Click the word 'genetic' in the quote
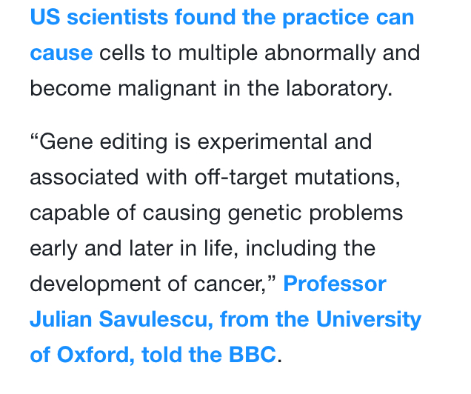Image resolution: width=471 pixels, height=394 pixels. [264, 213]
